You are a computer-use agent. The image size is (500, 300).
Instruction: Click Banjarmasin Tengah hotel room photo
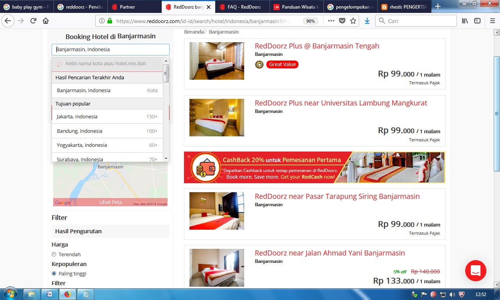[217, 61]
